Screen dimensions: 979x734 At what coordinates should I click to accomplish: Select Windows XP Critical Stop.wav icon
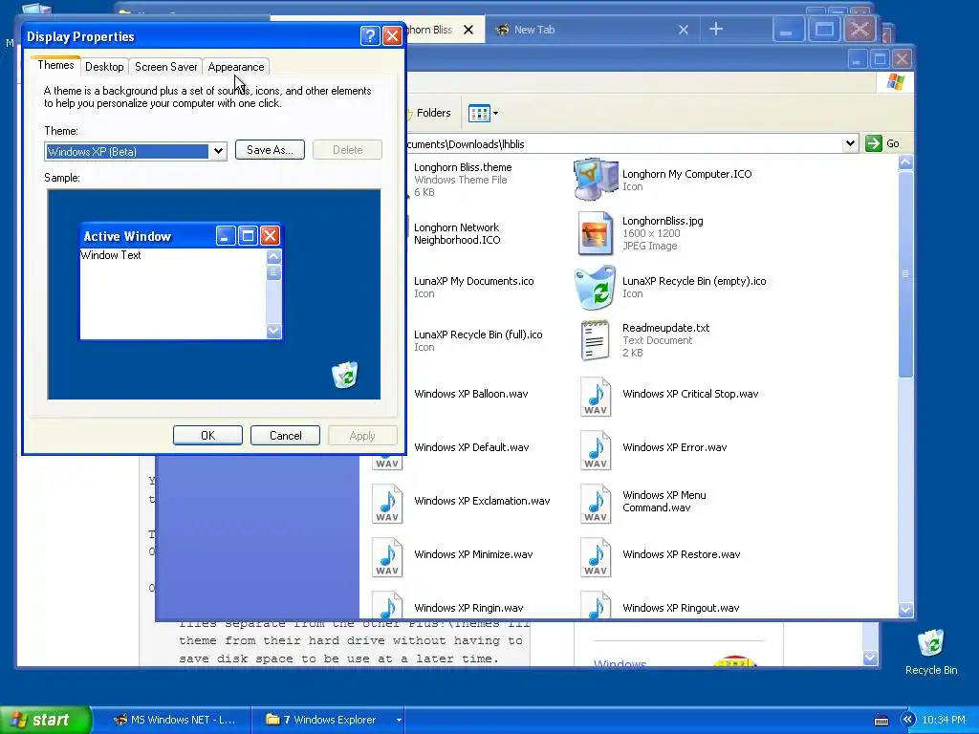tap(595, 397)
